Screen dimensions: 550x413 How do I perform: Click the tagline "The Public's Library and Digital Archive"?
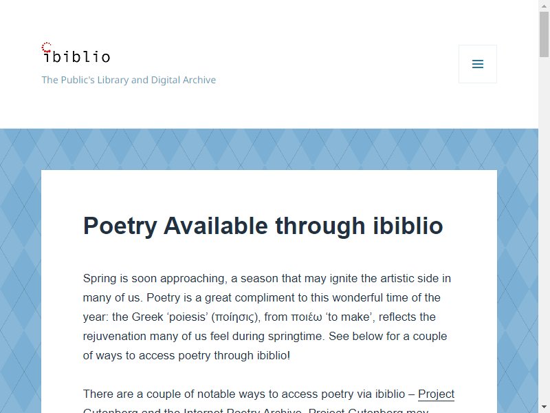pyautogui.click(x=129, y=80)
